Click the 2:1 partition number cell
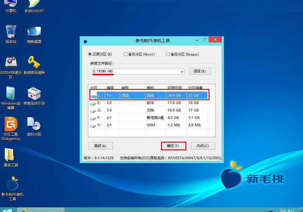 109,118
